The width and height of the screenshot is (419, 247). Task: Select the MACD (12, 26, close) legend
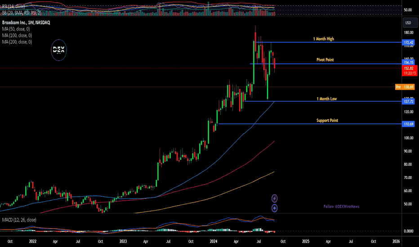[19, 220]
